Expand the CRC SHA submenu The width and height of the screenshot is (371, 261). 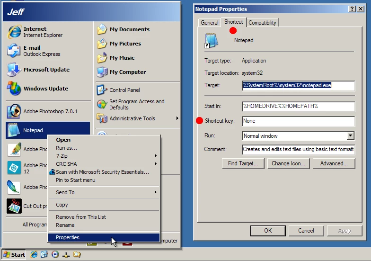[155, 164]
